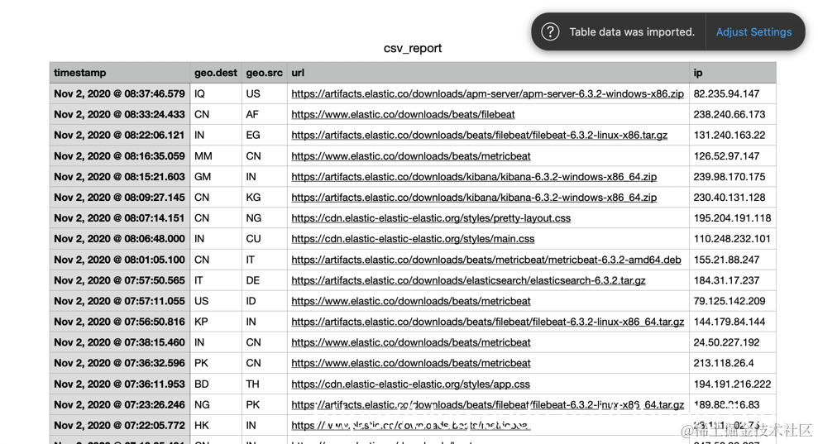The width and height of the screenshot is (818, 444).
Task: Select the geo.dest cell KP
Action: 216,322
